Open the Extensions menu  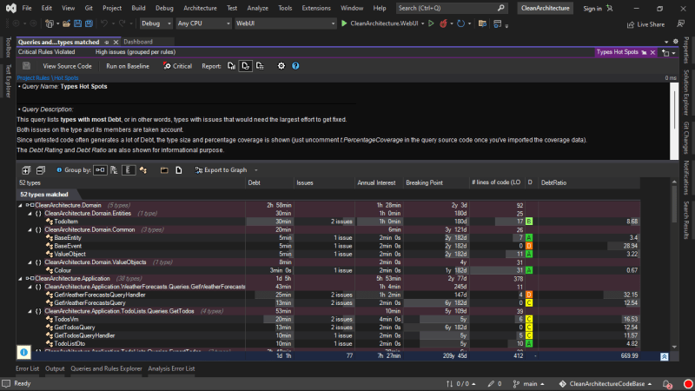click(316, 8)
